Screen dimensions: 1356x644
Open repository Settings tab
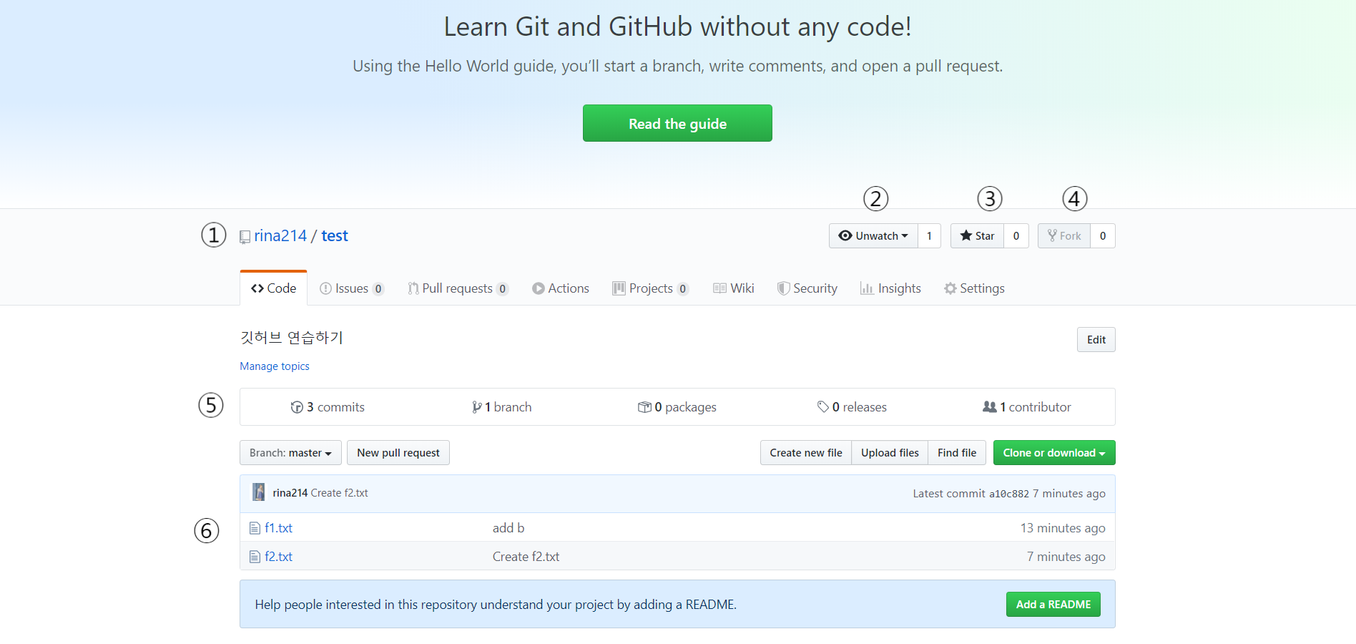[974, 288]
